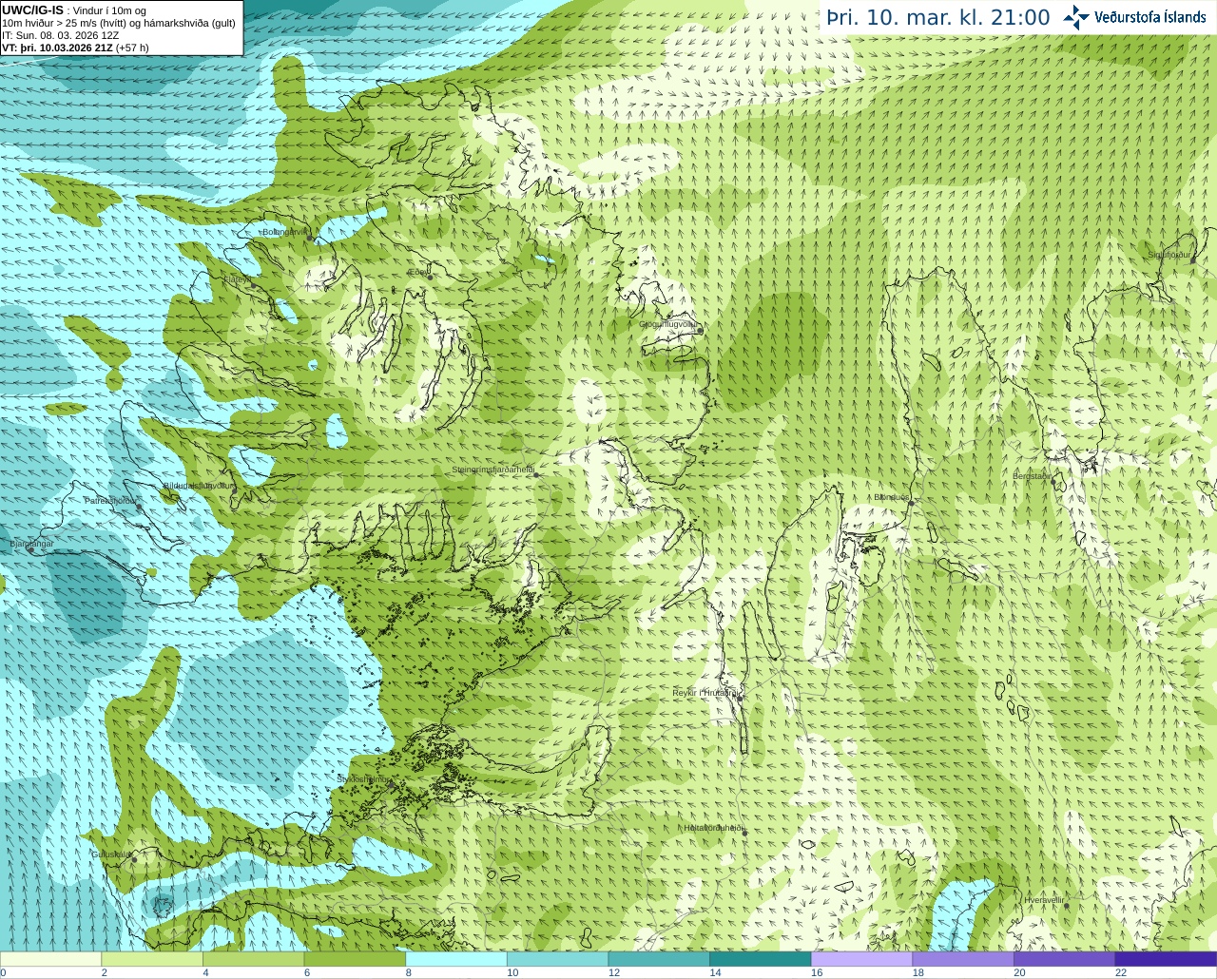Click the IT: Sun. 08. 03. 2026 12Z line
The height and width of the screenshot is (979, 1217).
[x=61, y=35]
